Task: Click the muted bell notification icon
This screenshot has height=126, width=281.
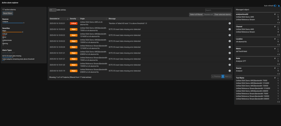Action: (279, 6)
